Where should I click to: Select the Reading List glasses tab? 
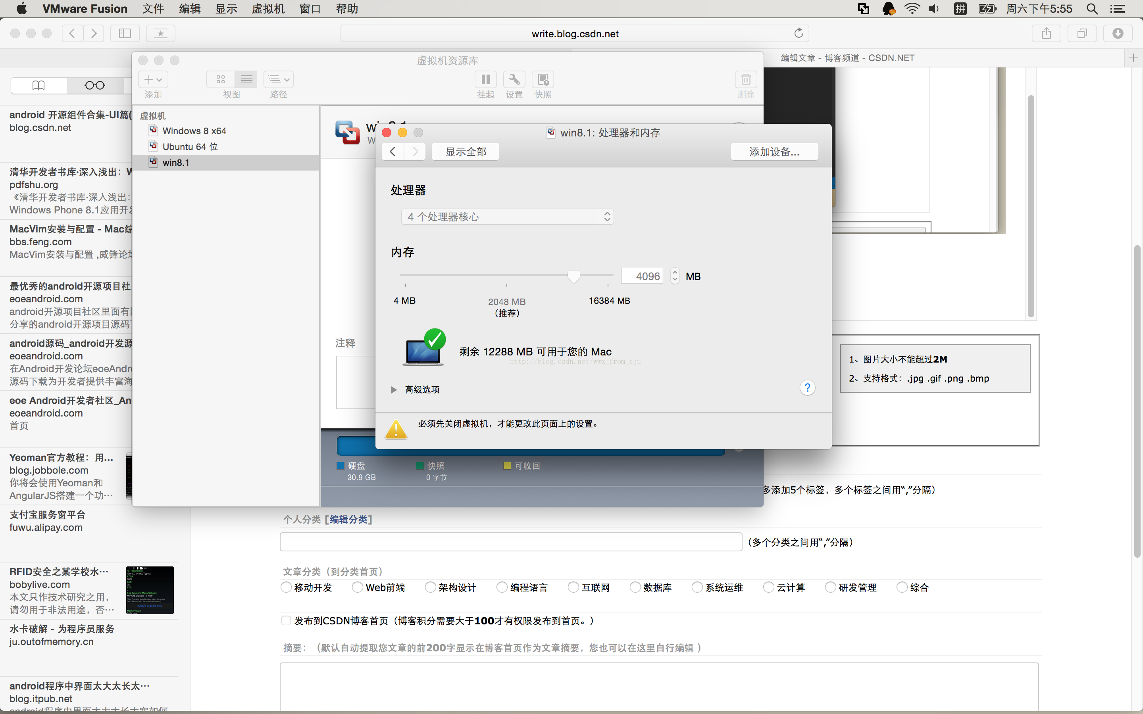pyautogui.click(x=94, y=85)
